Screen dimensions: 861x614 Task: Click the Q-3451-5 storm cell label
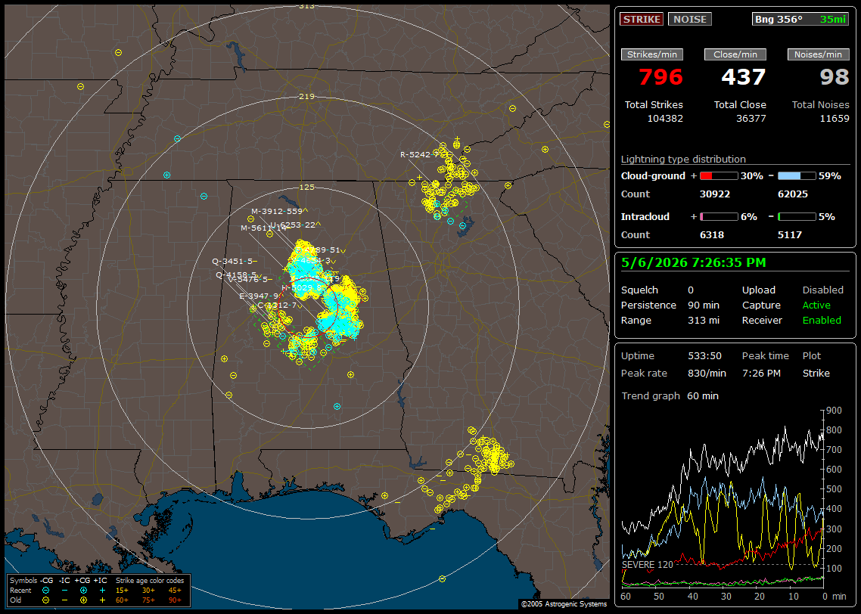point(233,261)
